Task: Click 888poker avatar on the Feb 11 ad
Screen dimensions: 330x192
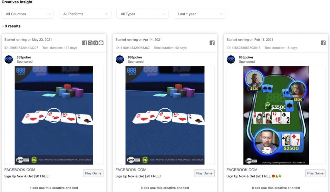Action: pyautogui.click(x=231, y=59)
